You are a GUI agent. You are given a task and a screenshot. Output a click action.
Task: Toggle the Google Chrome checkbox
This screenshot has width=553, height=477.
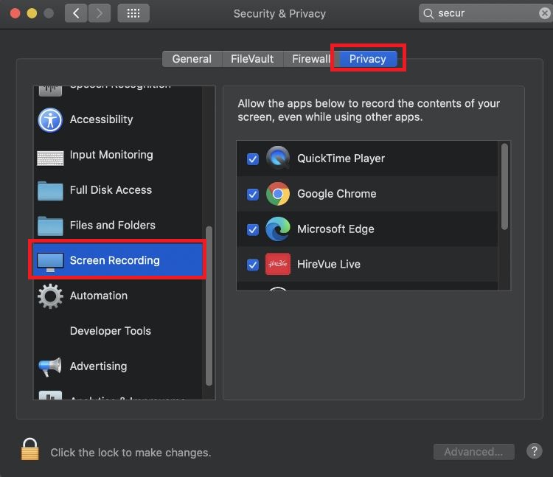[253, 194]
